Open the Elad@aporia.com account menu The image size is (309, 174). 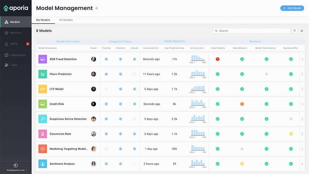click(x=17, y=170)
